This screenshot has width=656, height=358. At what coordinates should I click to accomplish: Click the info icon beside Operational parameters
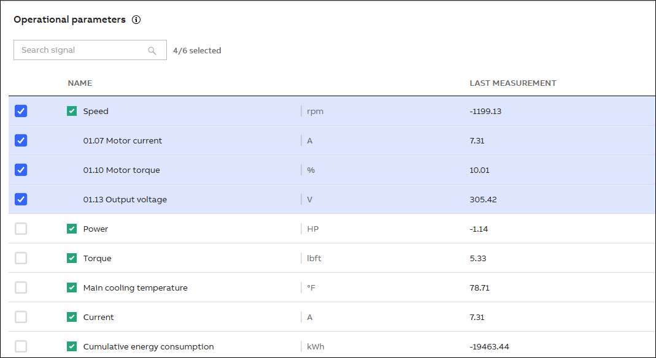(136, 20)
